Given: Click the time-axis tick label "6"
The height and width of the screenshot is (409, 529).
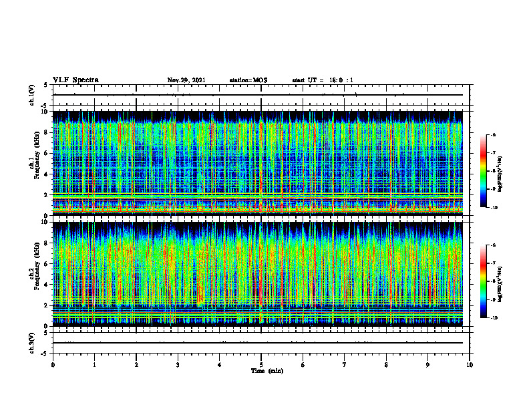Looking at the screenshot, I should pos(303,365).
